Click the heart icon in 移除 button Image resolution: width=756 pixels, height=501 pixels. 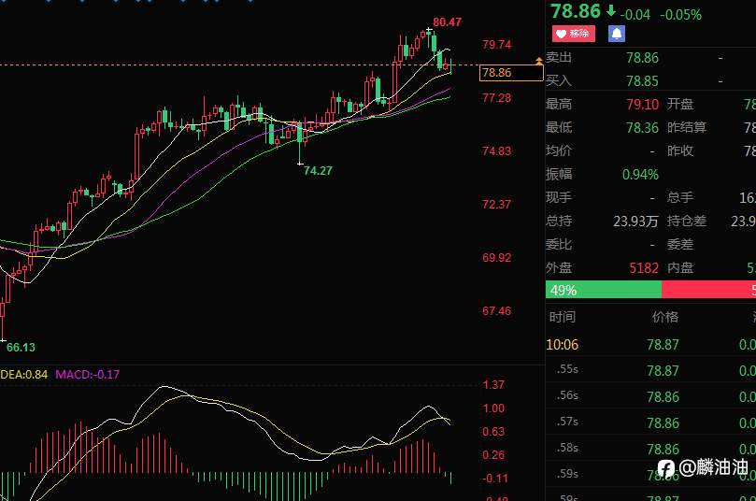click(561, 34)
